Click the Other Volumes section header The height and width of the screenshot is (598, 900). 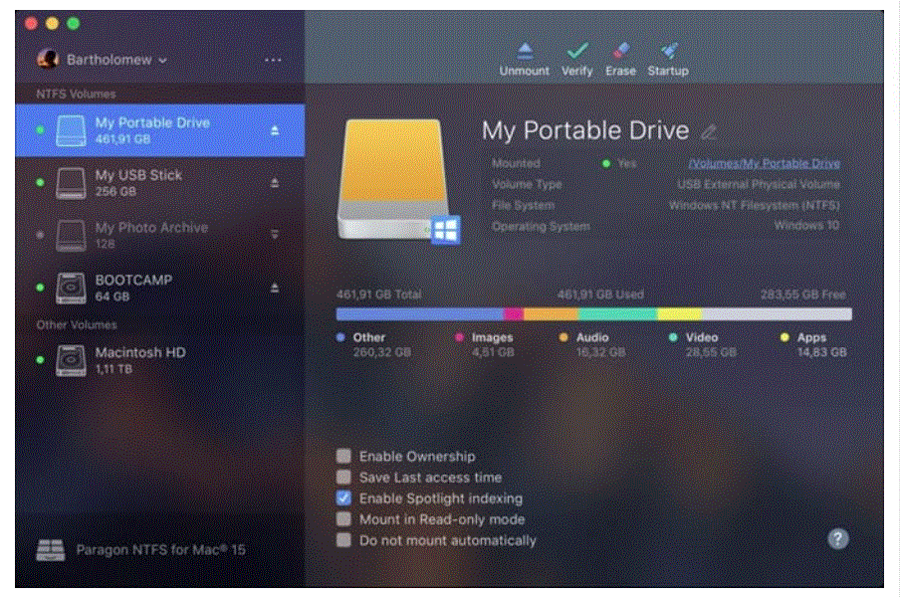[x=77, y=324]
